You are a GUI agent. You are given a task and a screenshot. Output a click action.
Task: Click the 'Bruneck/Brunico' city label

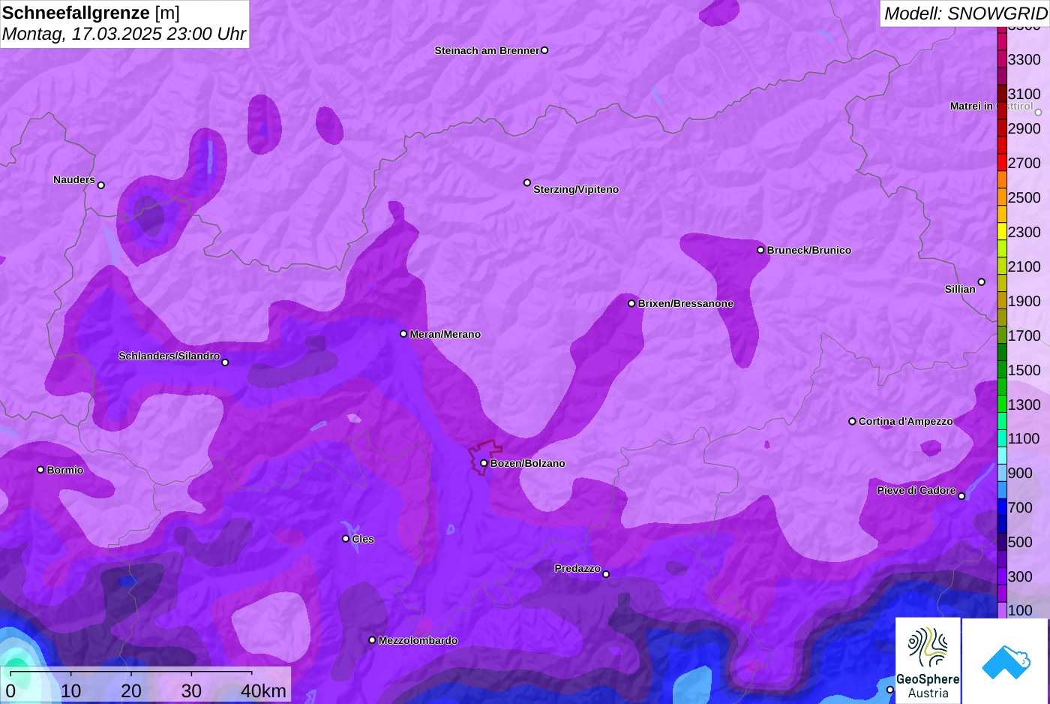pos(809,250)
